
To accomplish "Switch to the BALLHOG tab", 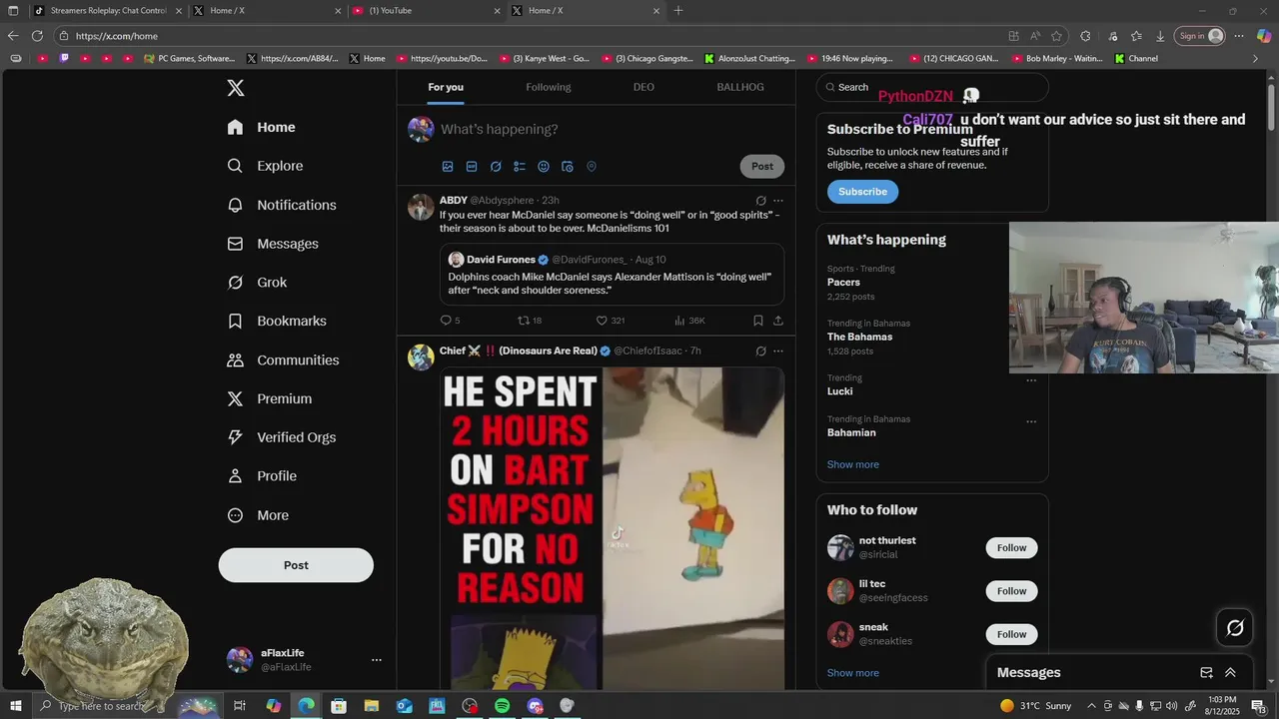I will coord(740,87).
